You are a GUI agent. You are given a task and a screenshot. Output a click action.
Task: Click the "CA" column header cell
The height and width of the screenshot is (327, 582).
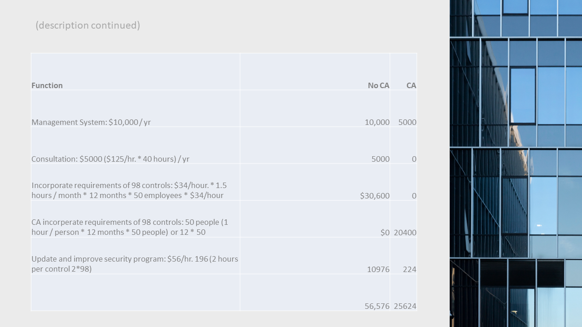click(x=411, y=85)
